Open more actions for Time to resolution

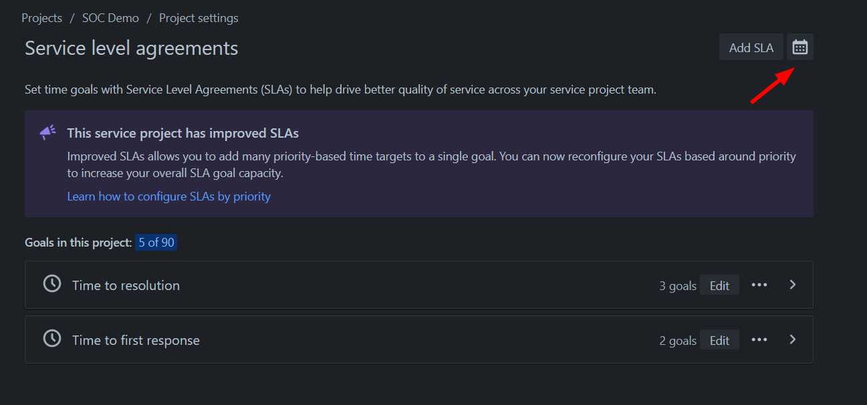[759, 285]
